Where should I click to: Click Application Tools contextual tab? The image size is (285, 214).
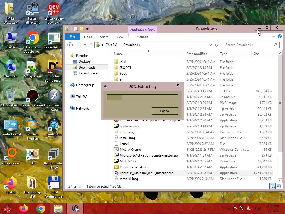click(142, 30)
